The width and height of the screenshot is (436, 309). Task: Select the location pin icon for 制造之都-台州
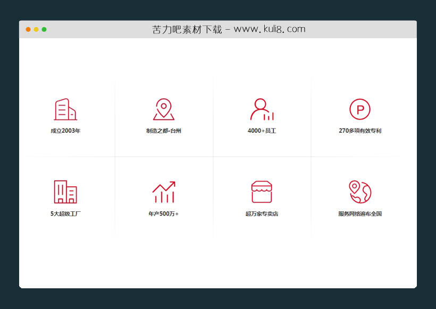coord(163,109)
